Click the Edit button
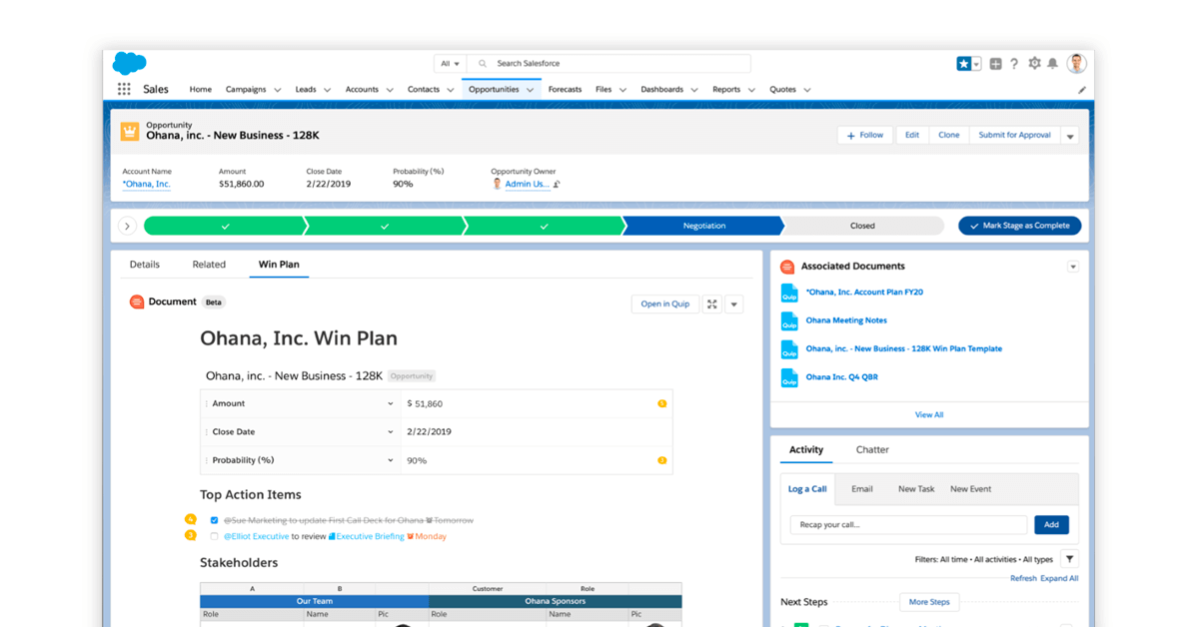1199x627 pixels. (911, 135)
